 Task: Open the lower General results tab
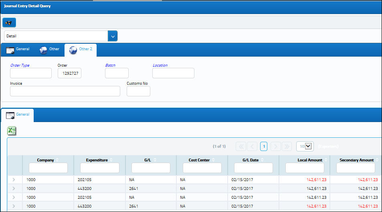[18, 115]
